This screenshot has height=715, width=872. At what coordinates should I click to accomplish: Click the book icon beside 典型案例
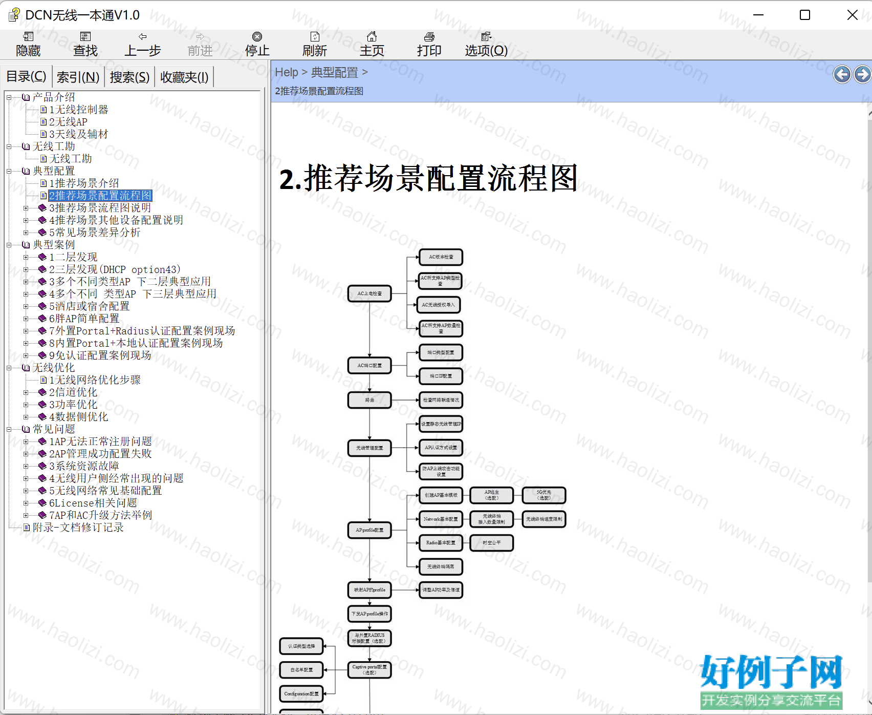(26, 245)
